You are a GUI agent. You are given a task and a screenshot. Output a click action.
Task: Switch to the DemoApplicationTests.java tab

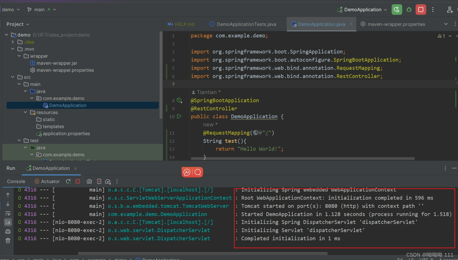(x=243, y=24)
